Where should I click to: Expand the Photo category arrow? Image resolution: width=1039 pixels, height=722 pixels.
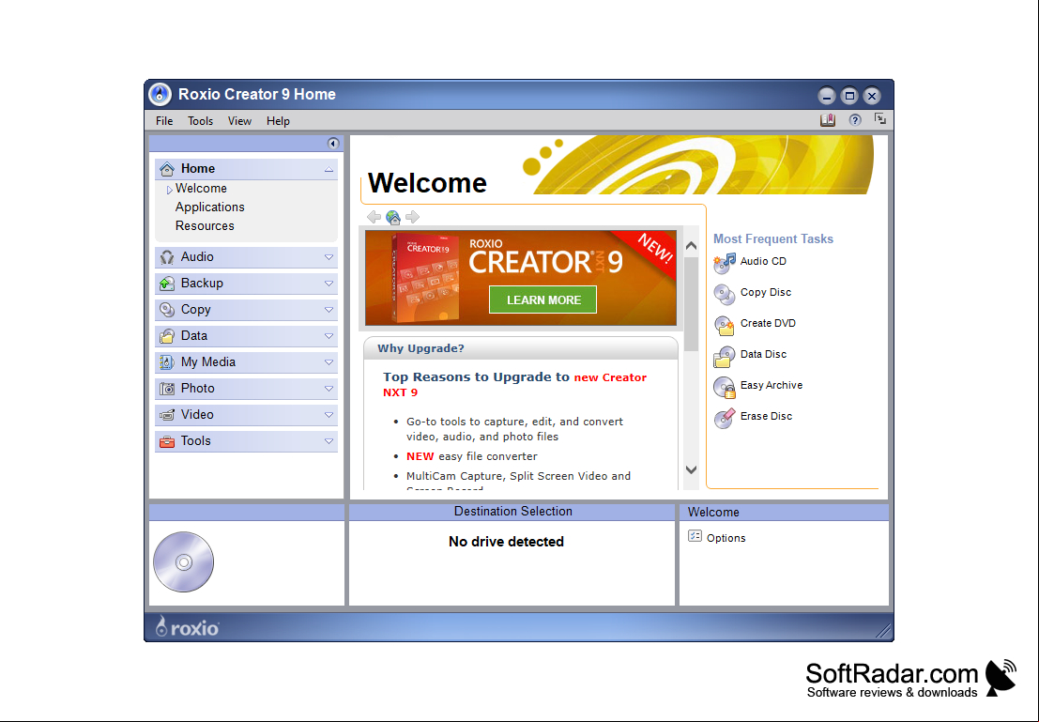329,389
